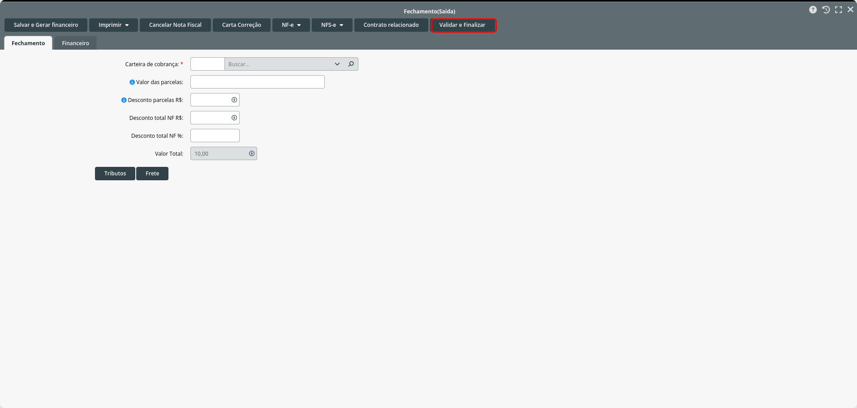Screen dimensions: 857x408
Task: Open the Imprimir dropdown menu
Action: [x=113, y=25]
